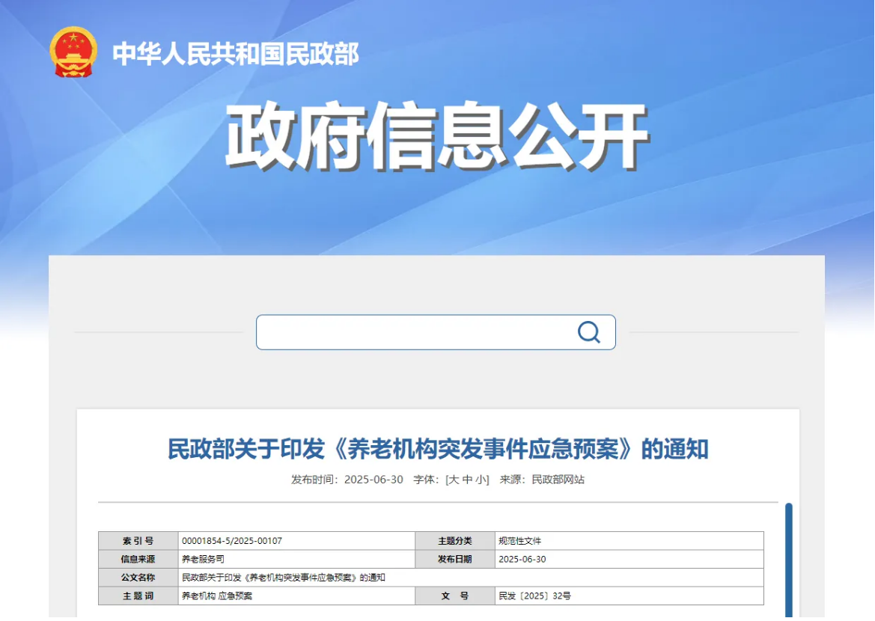Viewport: 875px width, 621px height.
Task: Click the 政府信息公开 banner title
Action: 436,138
